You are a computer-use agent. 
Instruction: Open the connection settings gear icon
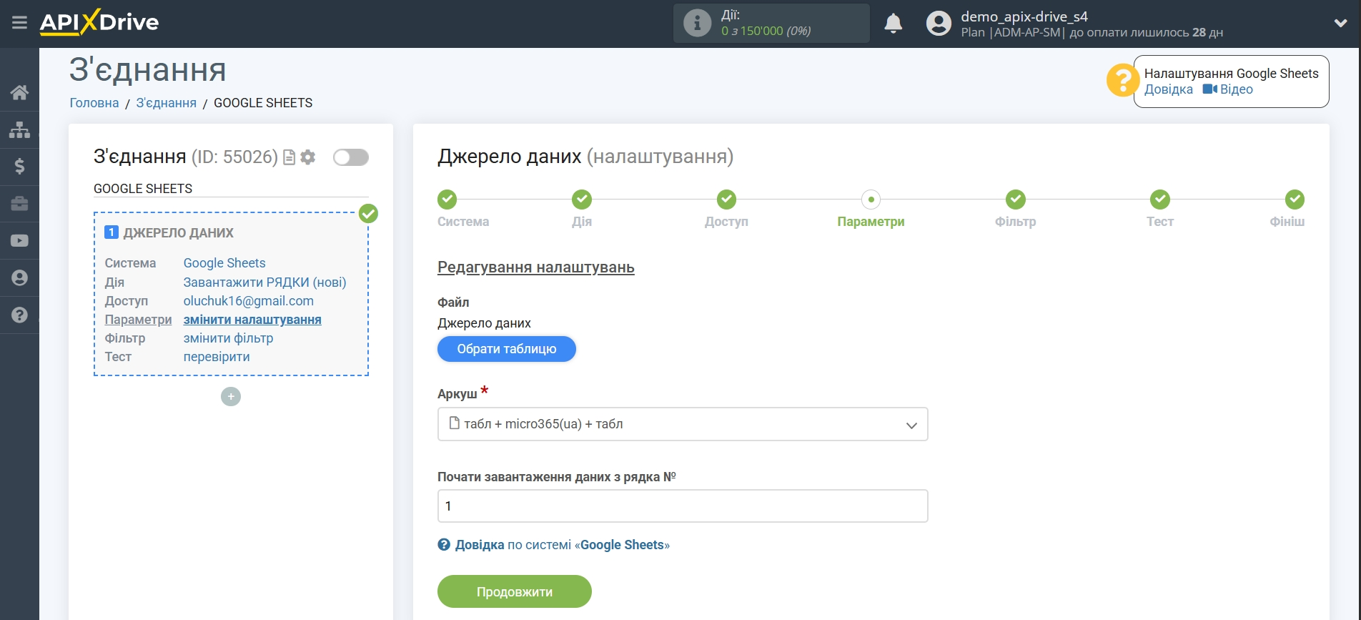[308, 157]
